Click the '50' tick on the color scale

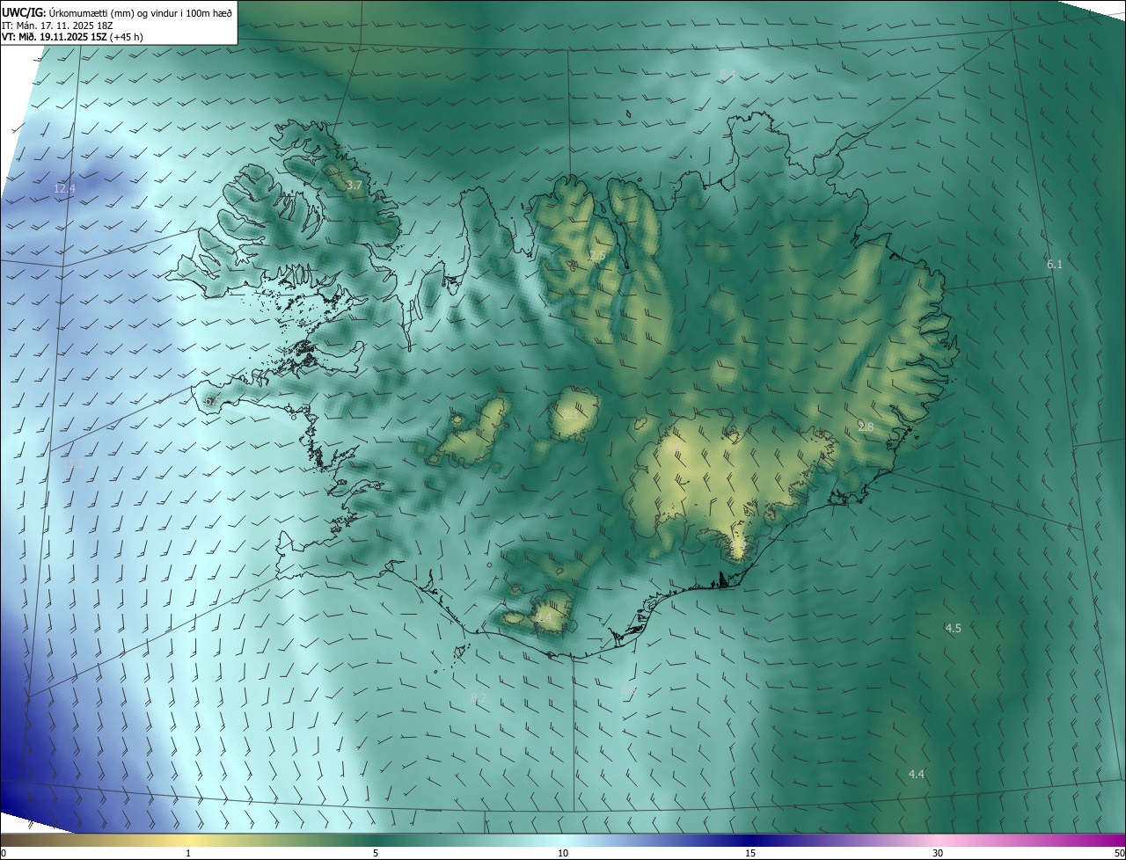click(1119, 853)
